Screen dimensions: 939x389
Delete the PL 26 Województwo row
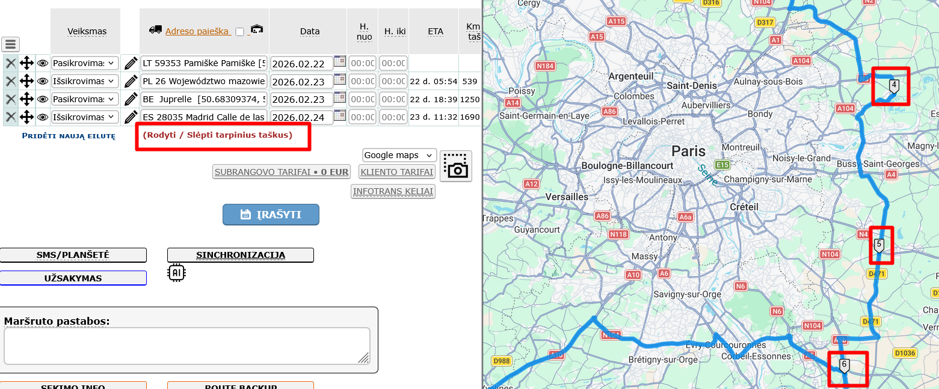click(11, 81)
